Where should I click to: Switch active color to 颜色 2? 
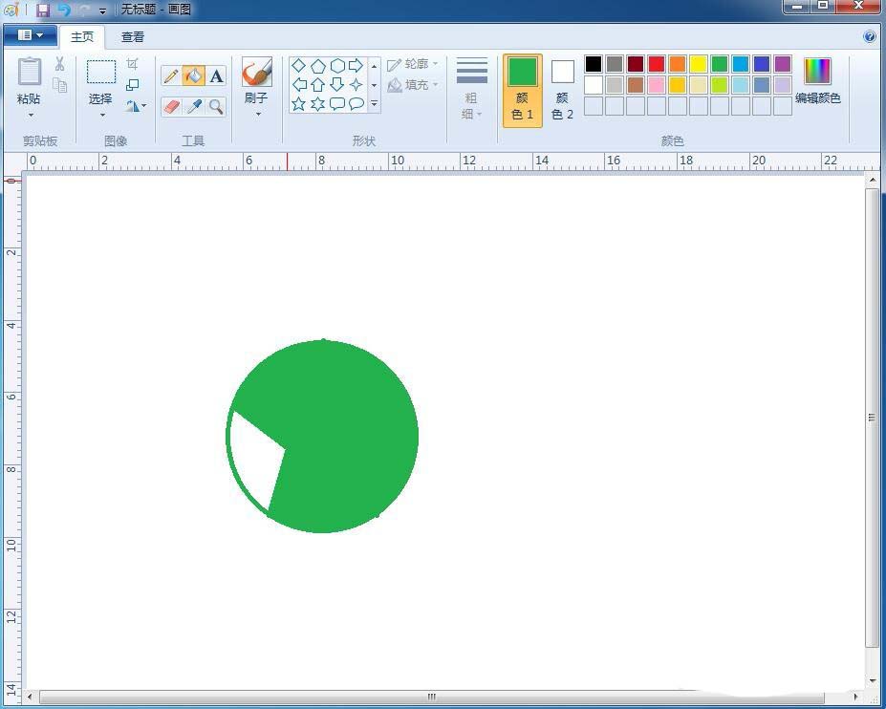[563, 89]
